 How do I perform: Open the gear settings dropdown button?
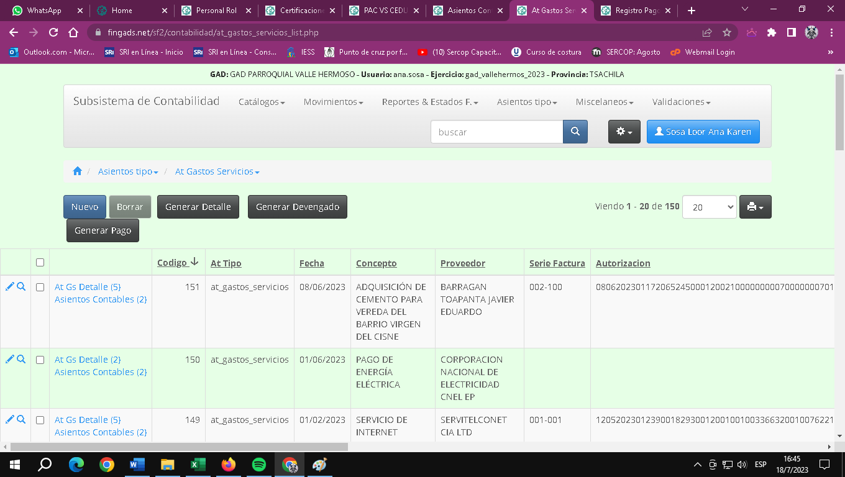(x=624, y=132)
